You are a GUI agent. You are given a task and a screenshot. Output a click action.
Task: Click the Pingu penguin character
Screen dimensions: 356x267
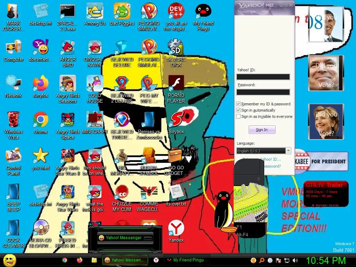coord(224,212)
